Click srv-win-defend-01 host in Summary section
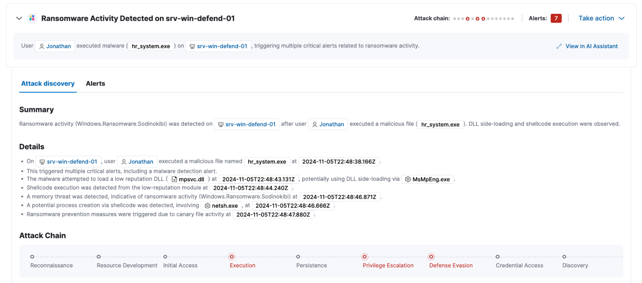The image size is (642, 283). (247, 124)
